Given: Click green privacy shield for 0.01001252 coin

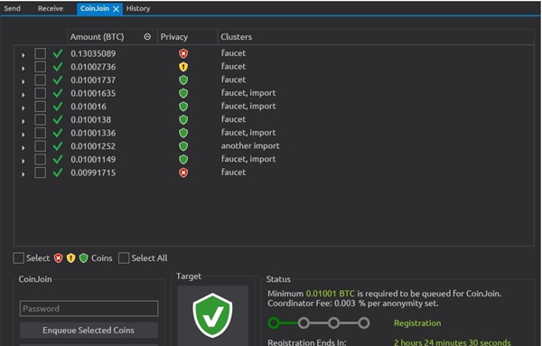Looking at the screenshot, I should 183,146.
